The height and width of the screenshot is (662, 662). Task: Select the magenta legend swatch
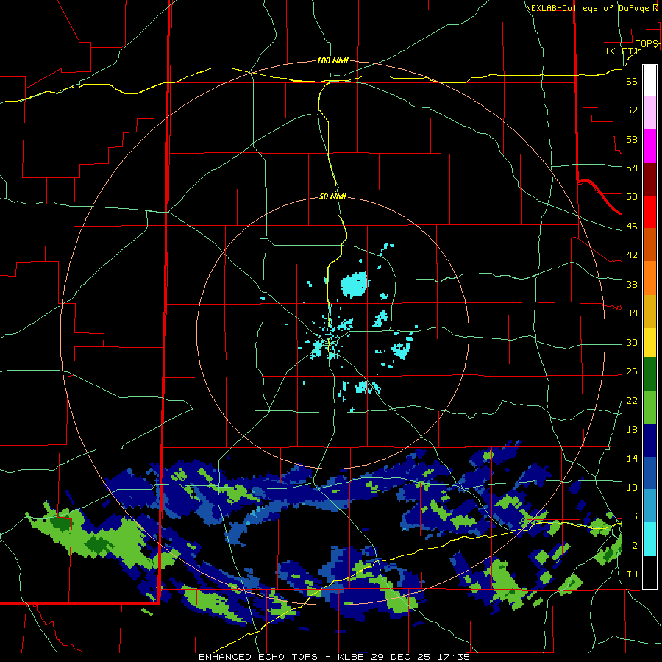(x=649, y=146)
